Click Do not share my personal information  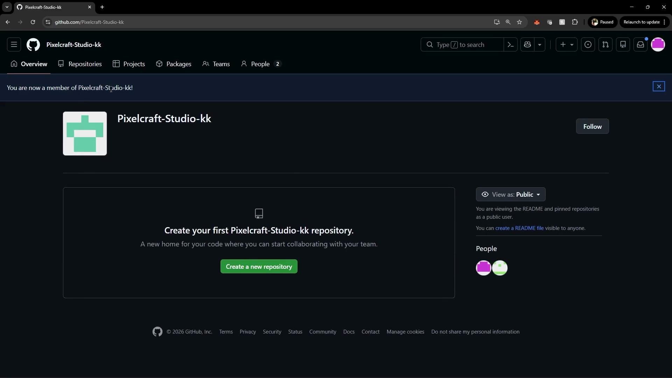tap(475, 331)
